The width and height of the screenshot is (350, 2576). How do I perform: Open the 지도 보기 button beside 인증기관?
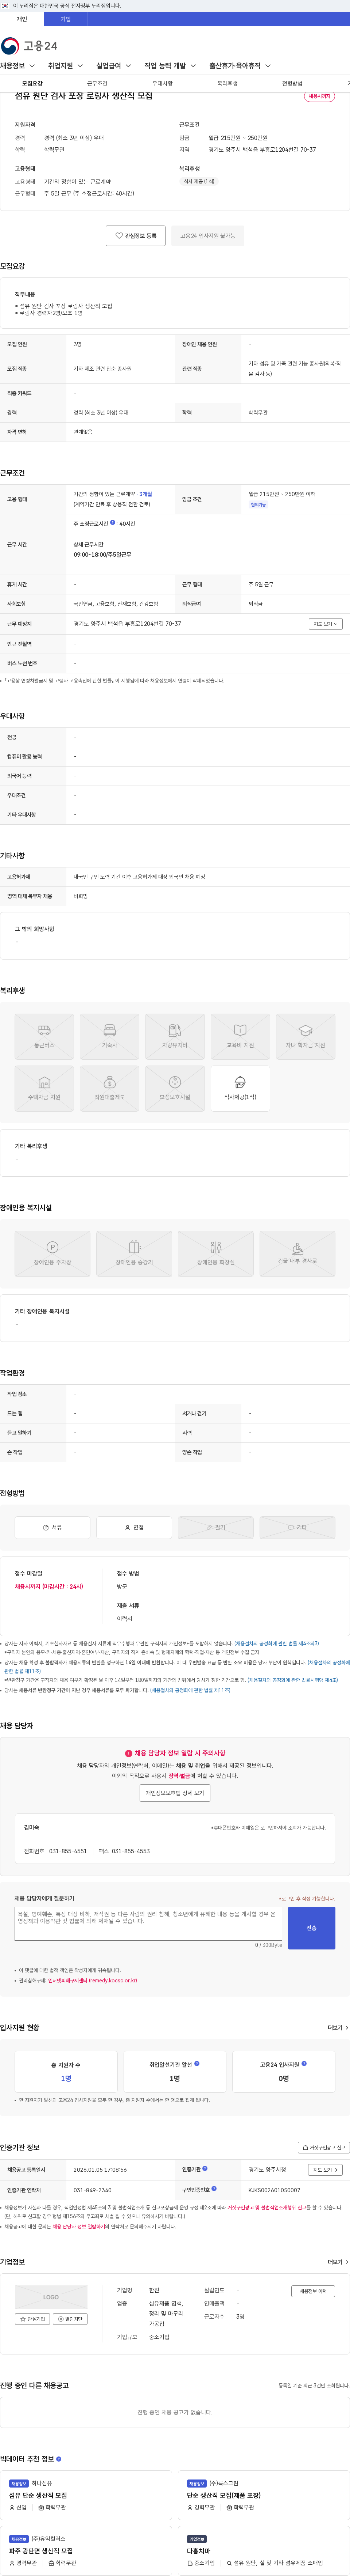[x=326, y=2169]
